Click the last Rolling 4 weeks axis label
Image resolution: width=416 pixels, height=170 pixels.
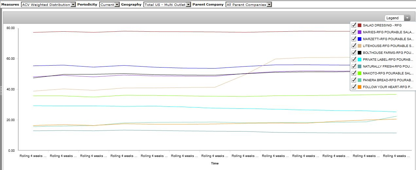[396, 156]
